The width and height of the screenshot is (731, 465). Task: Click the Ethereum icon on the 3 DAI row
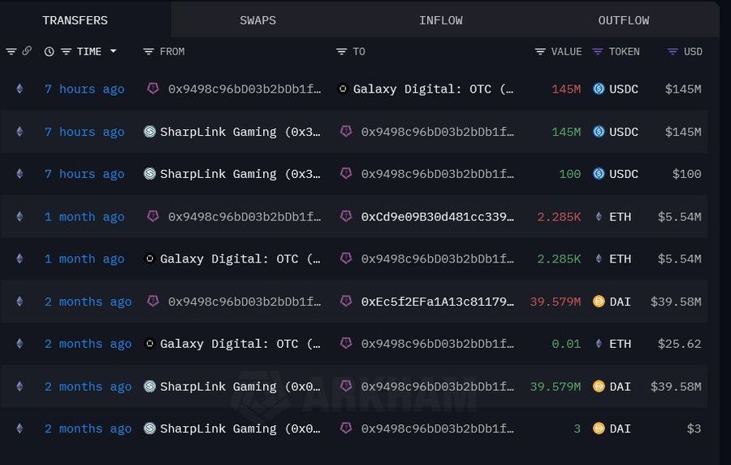tap(19, 428)
